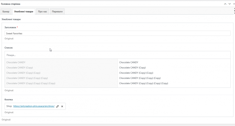235x126 pixels.
Task: Move the panel up with arrow
Action: click(225, 4)
